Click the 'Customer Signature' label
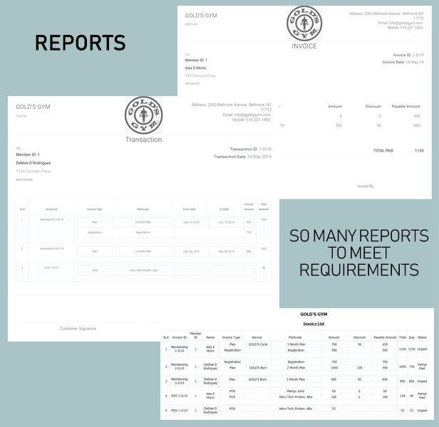 point(78,329)
